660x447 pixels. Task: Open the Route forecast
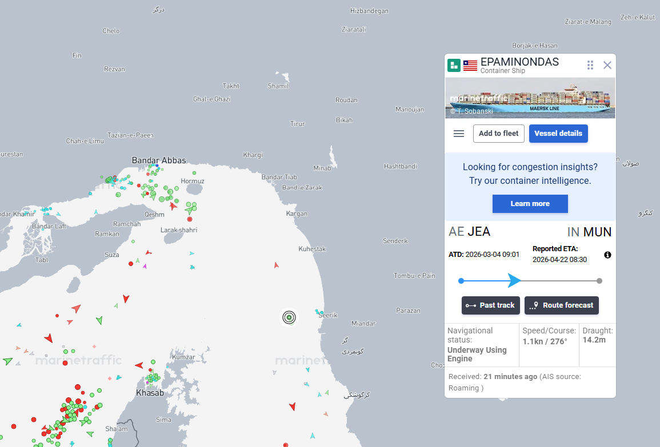[x=561, y=305]
